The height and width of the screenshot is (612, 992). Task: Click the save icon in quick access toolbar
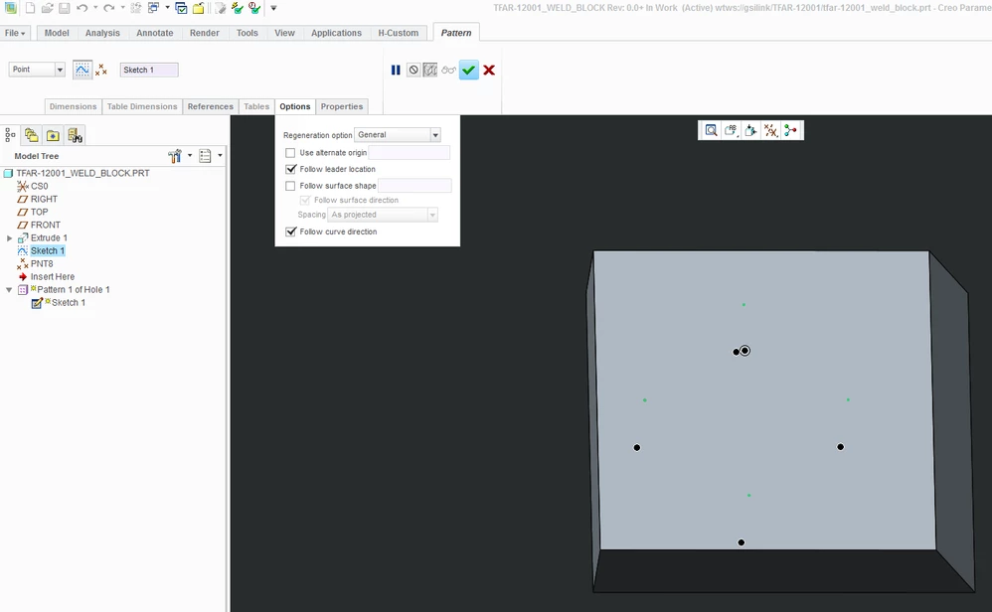[x=64, y=8]
